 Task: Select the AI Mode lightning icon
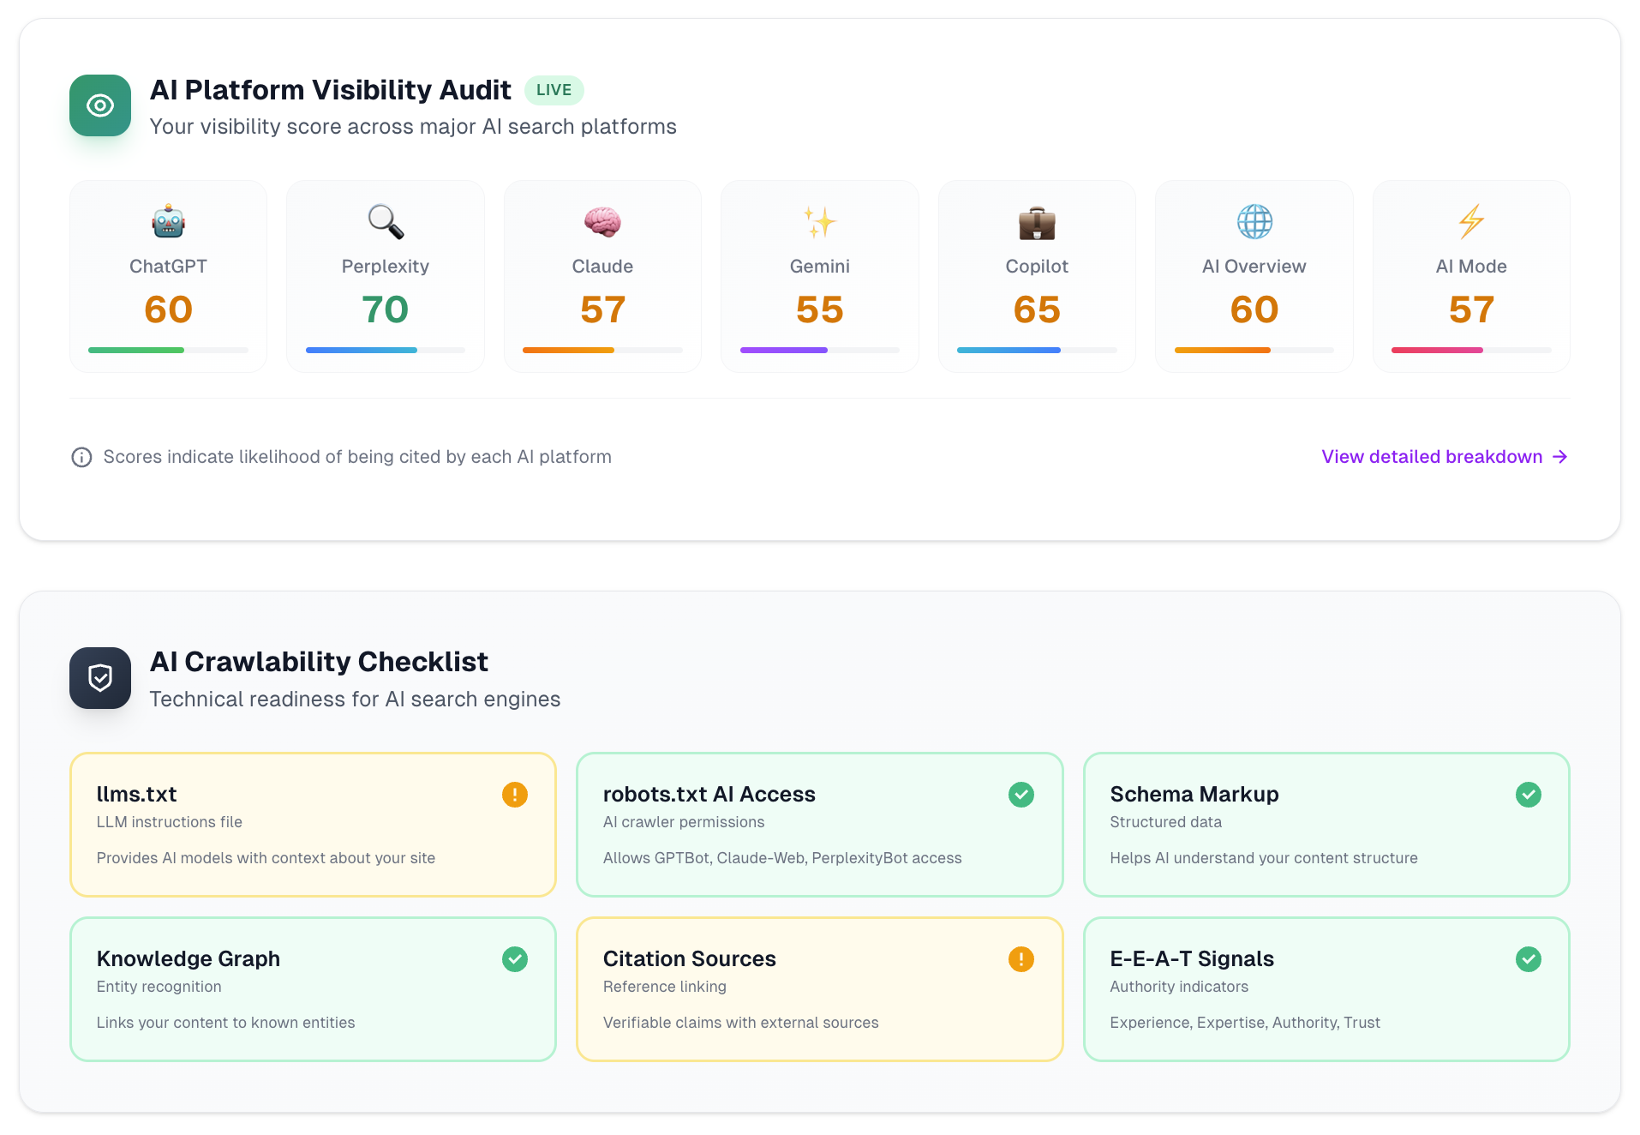(x=1471, y=220)
